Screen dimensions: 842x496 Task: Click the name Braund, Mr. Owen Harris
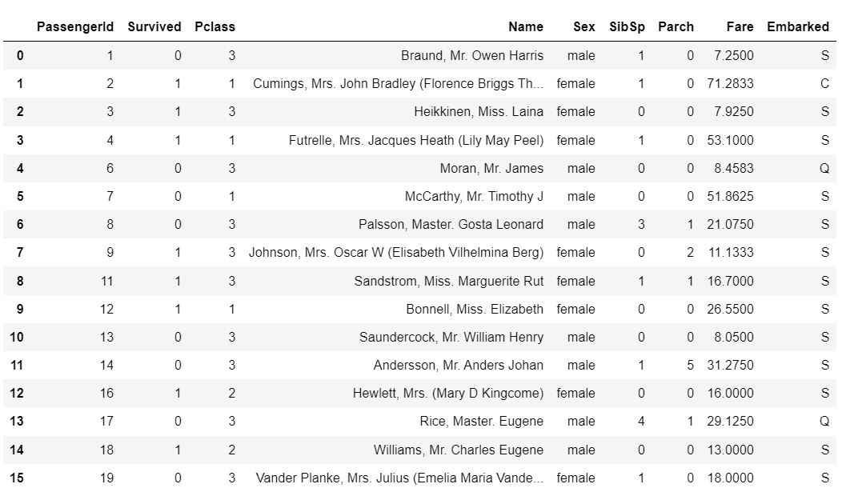(471, 55)
